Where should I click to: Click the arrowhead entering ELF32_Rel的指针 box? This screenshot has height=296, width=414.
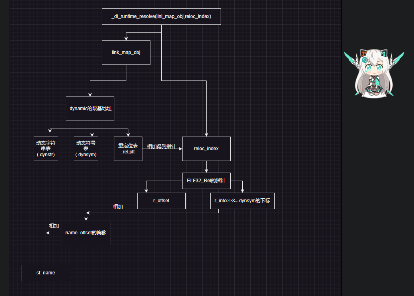pyautogui.click(x=206, y=171)
